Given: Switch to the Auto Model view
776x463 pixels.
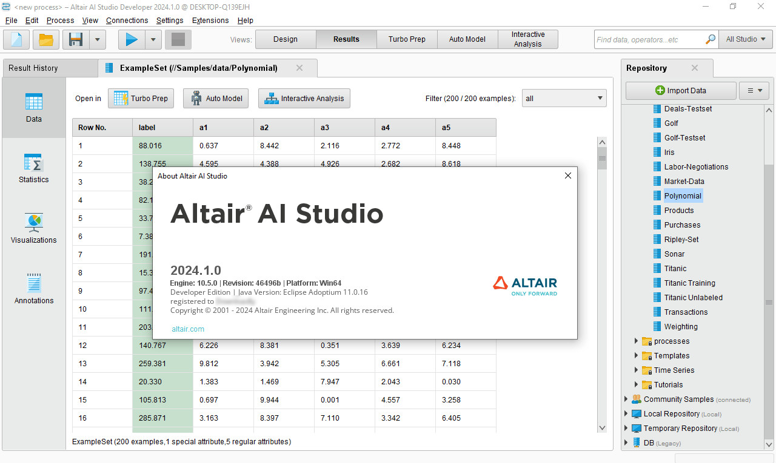Looking at the screenshot, I should (467, 39).
